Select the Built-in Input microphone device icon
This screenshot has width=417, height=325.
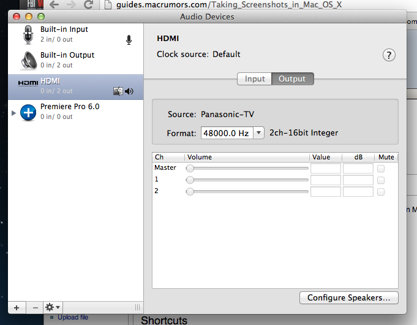coord(28,35)
